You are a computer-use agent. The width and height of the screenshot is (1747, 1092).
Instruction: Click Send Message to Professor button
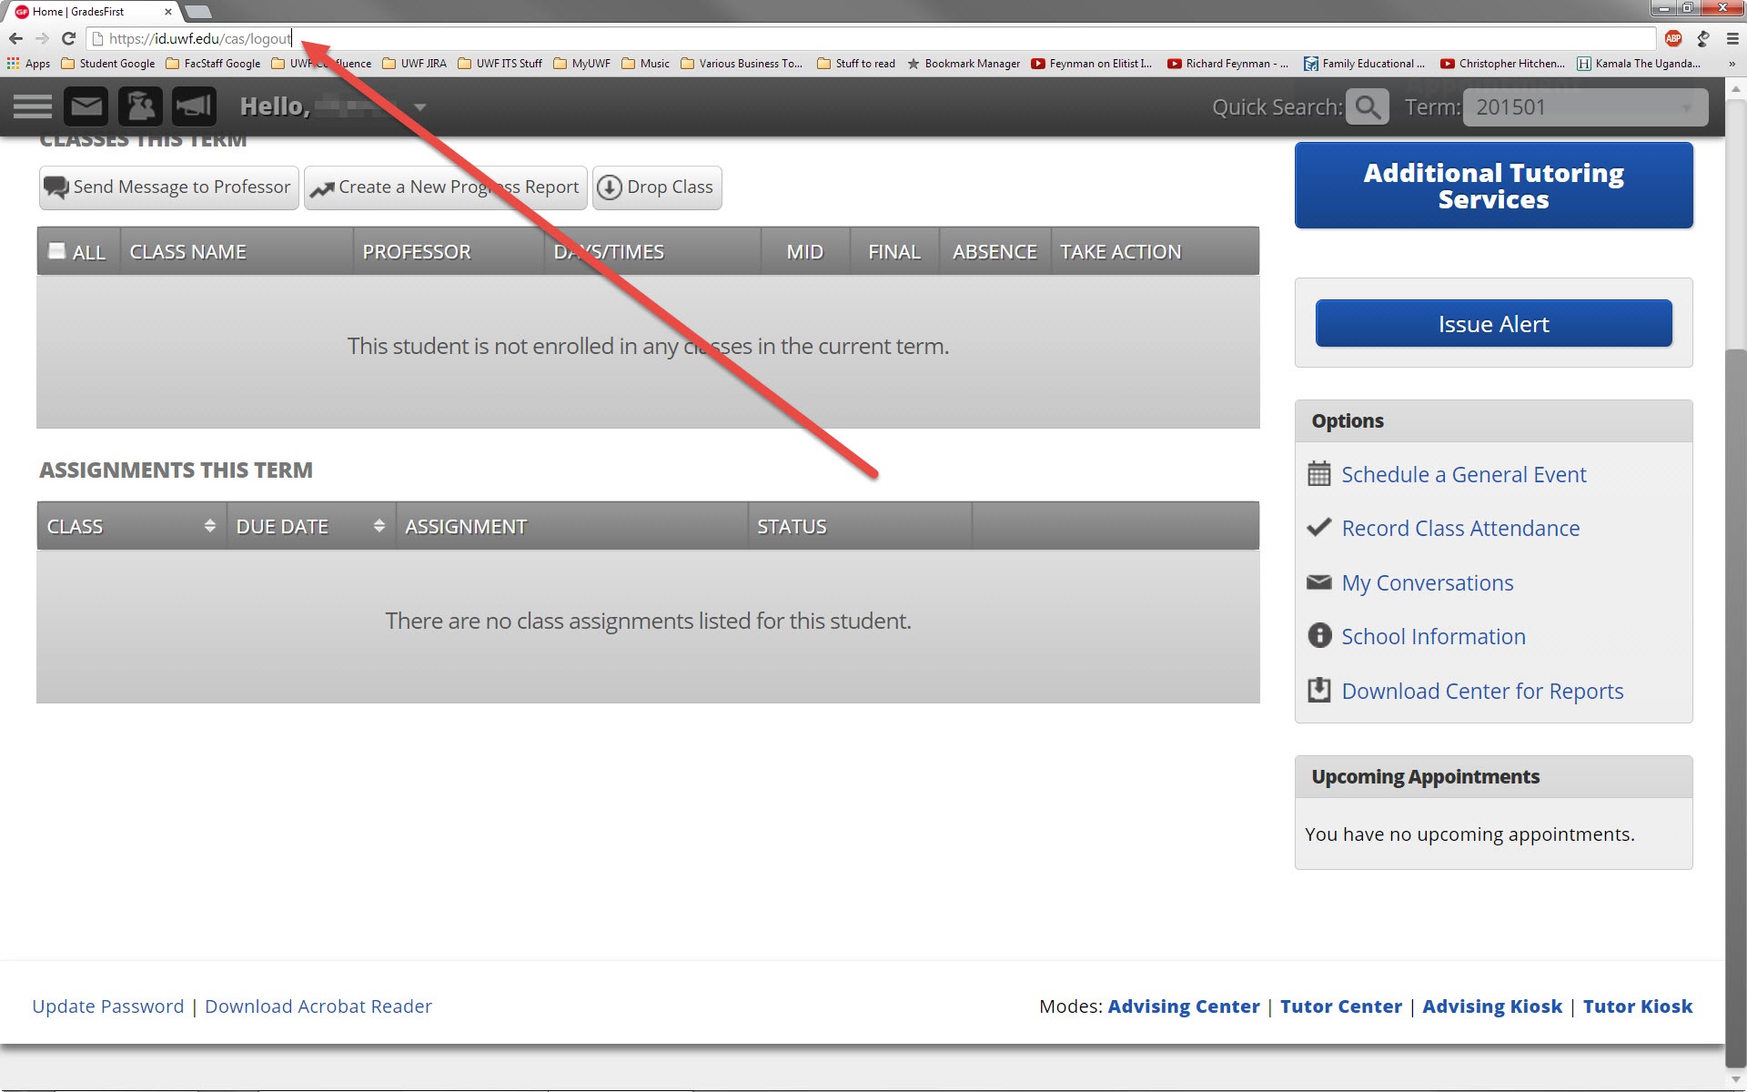pos(168,187)
